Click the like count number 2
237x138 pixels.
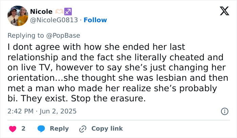(x=23, y=129)
